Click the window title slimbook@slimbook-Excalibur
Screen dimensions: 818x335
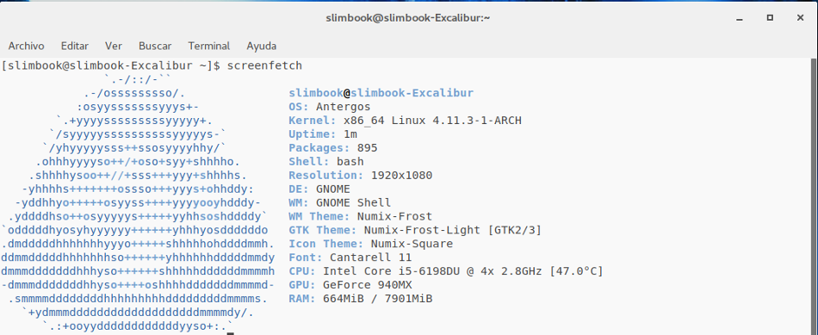407,18
